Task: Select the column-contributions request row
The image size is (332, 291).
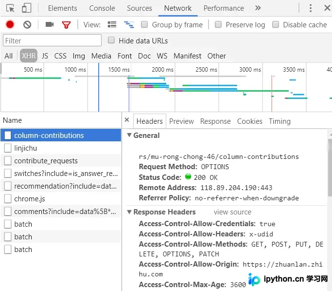Action: pyautogui.click(x=61, y=135)
